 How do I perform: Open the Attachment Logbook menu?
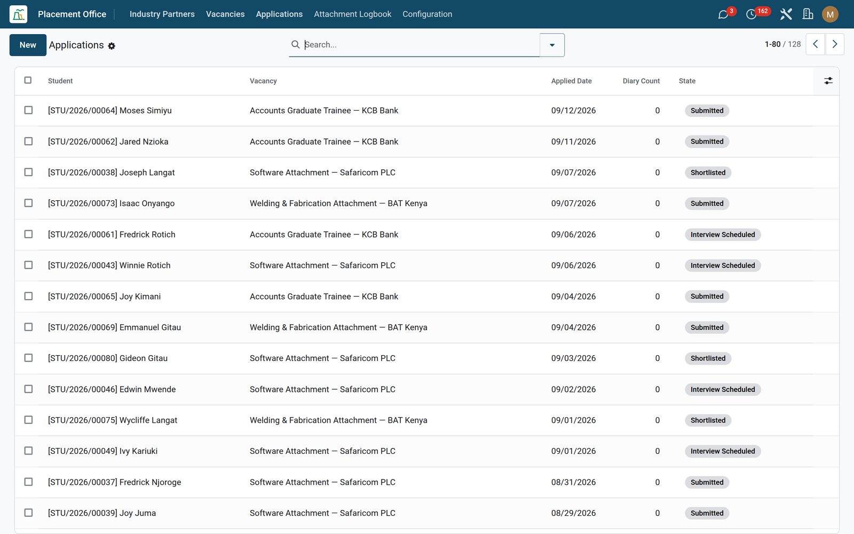tap(352, 14)
